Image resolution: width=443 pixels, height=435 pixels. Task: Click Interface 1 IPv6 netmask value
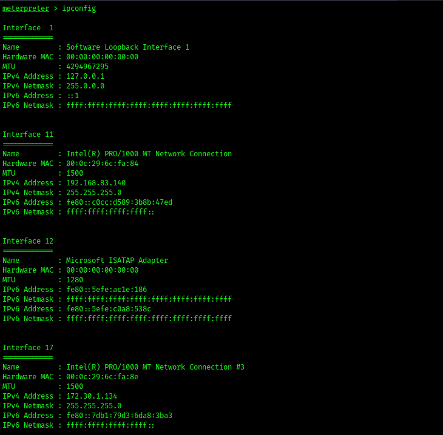pos(149,105)
